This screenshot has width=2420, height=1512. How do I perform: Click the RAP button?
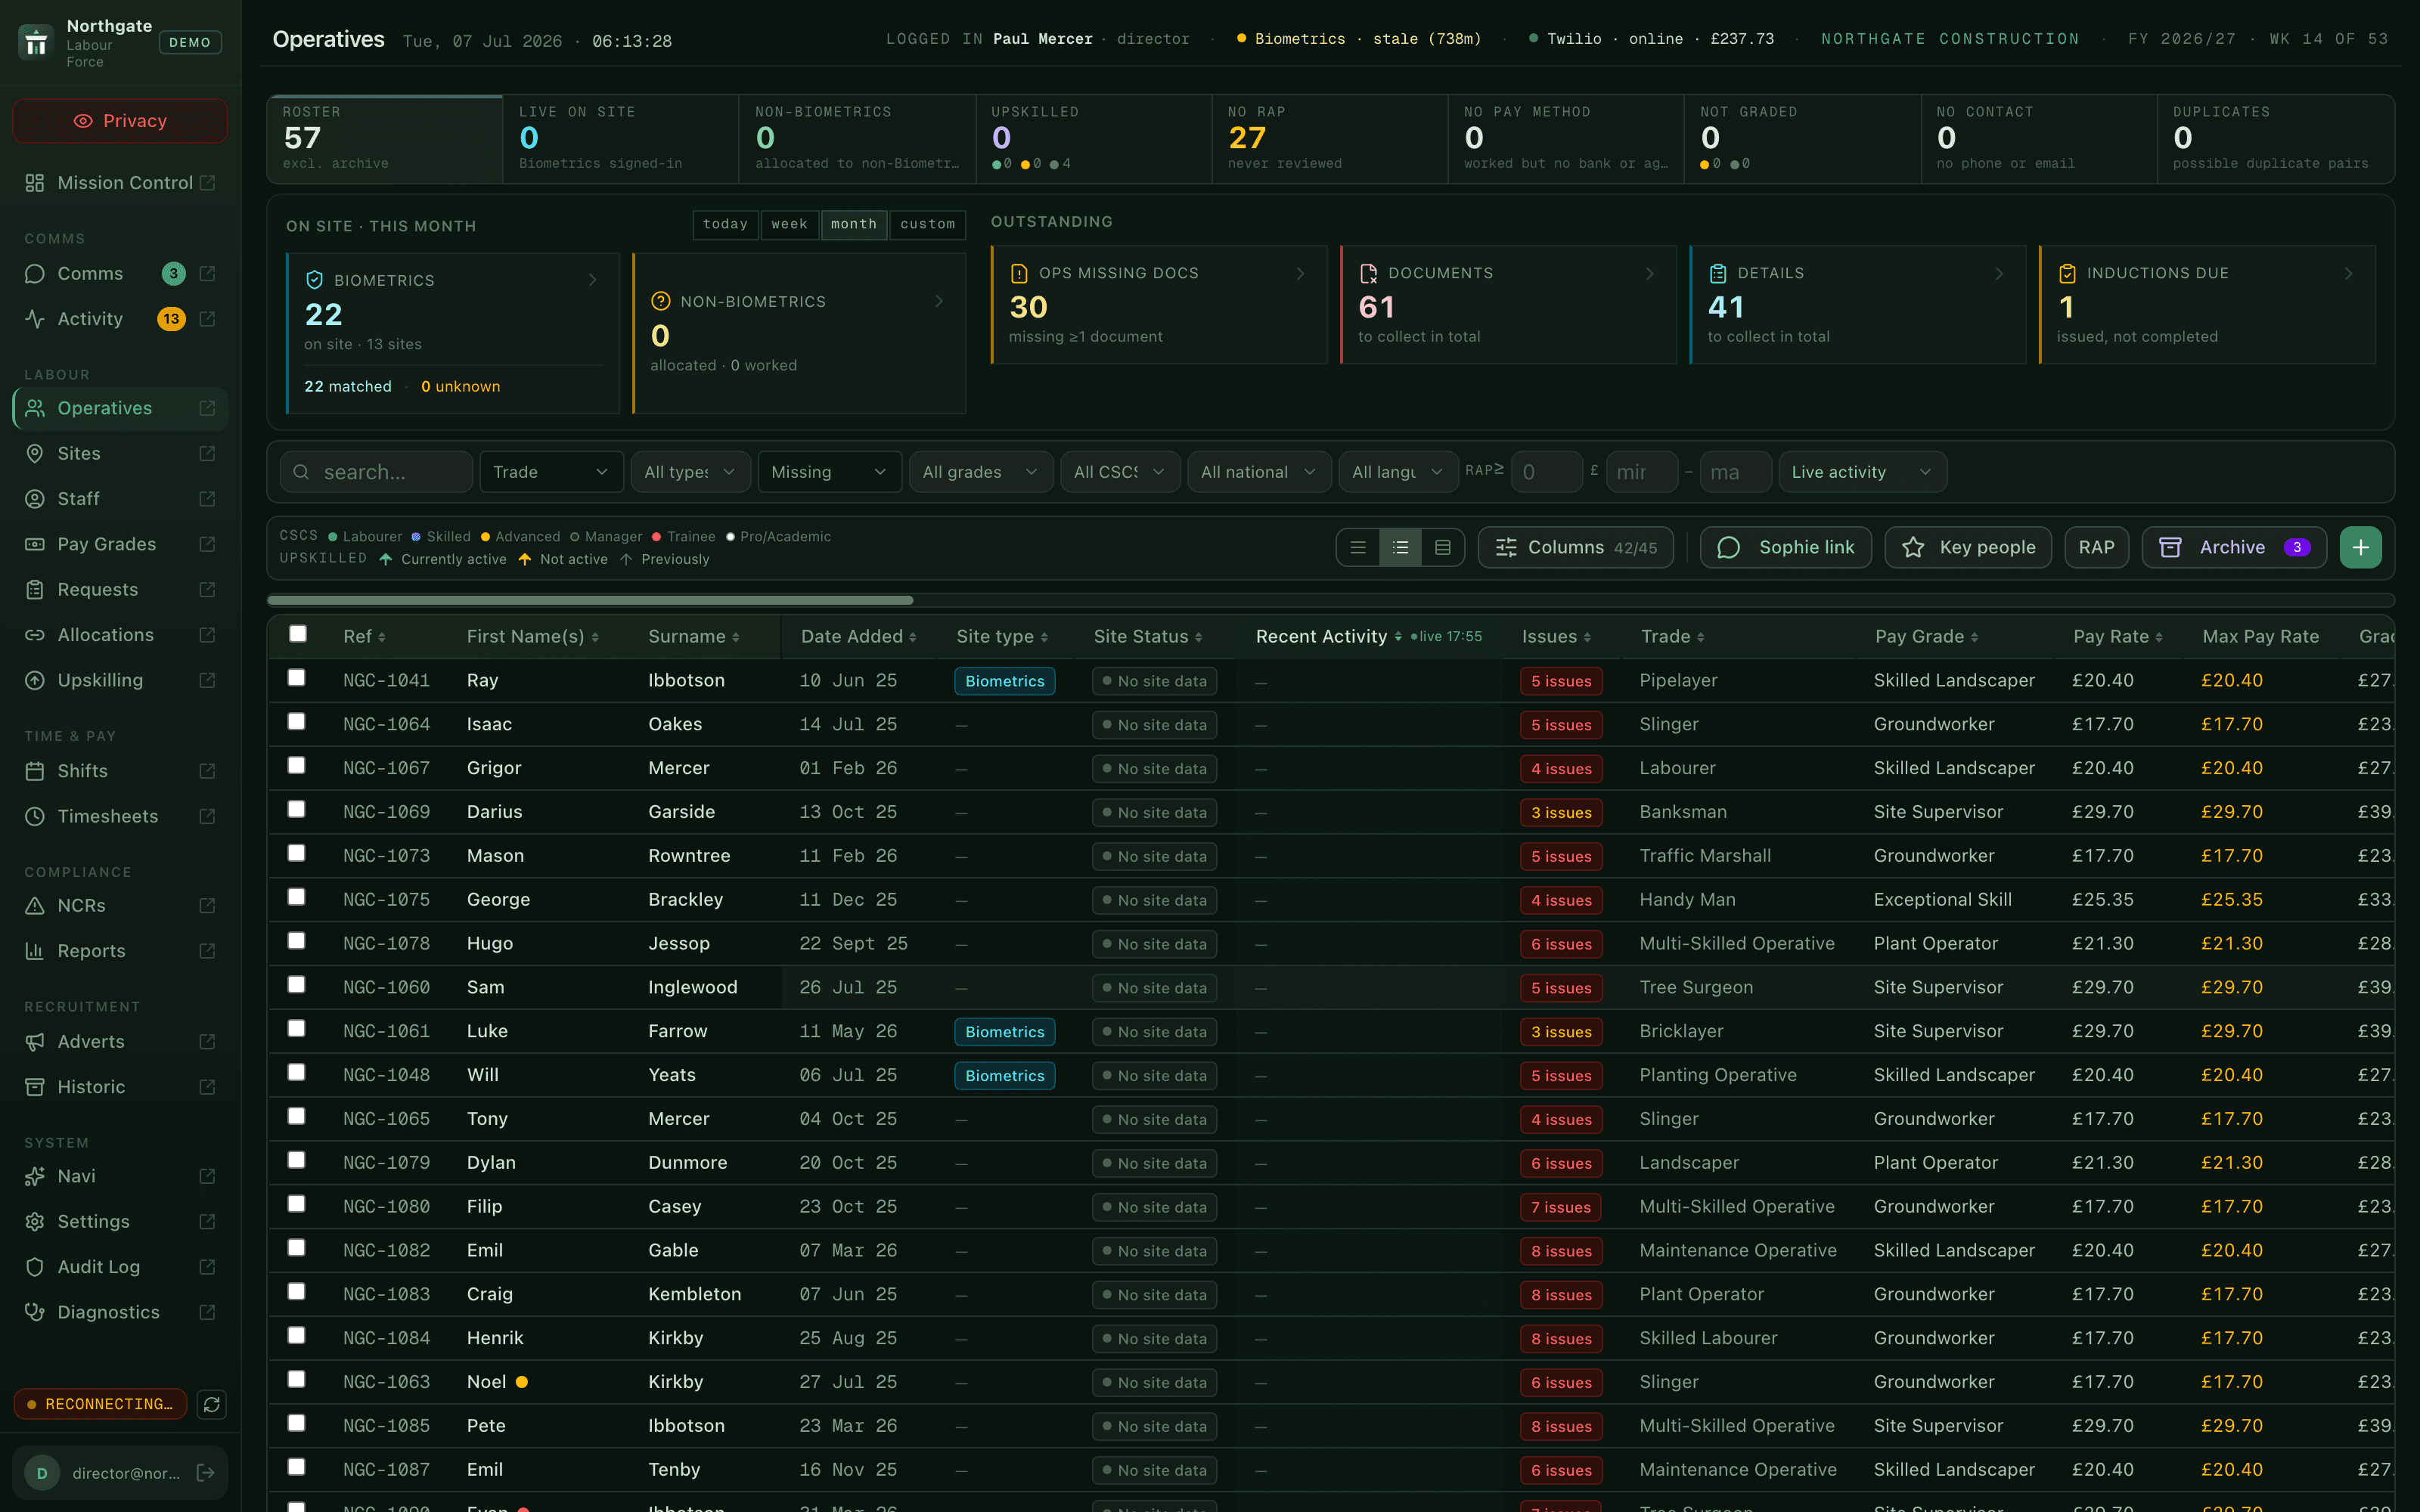[2096, 548]
